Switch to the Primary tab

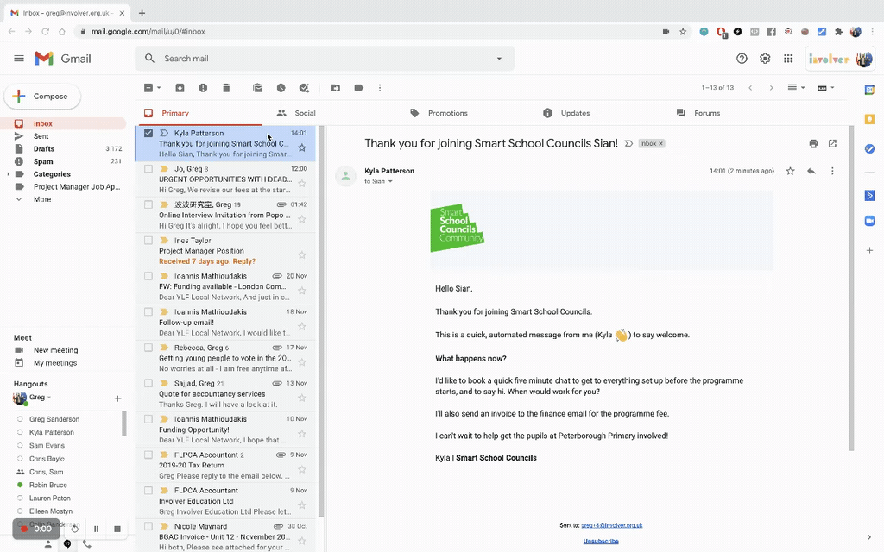199,113
